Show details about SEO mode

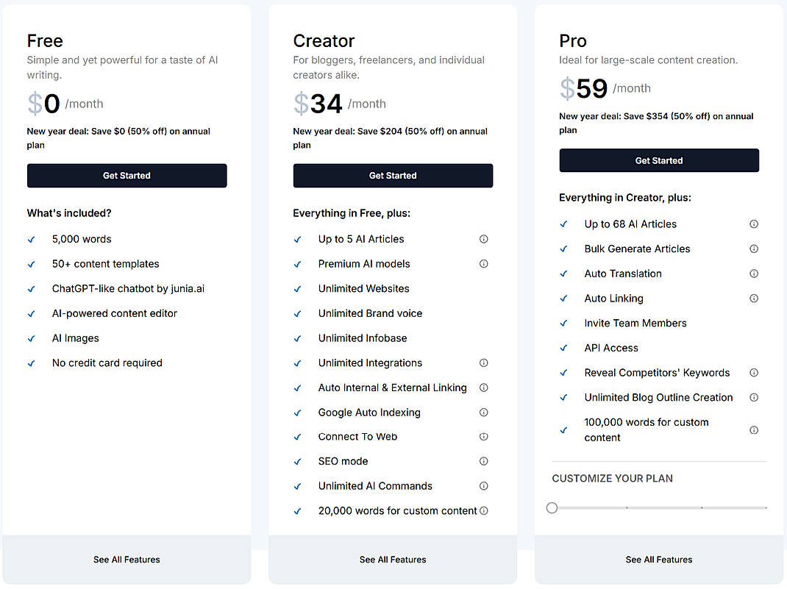tap(483, 461)
